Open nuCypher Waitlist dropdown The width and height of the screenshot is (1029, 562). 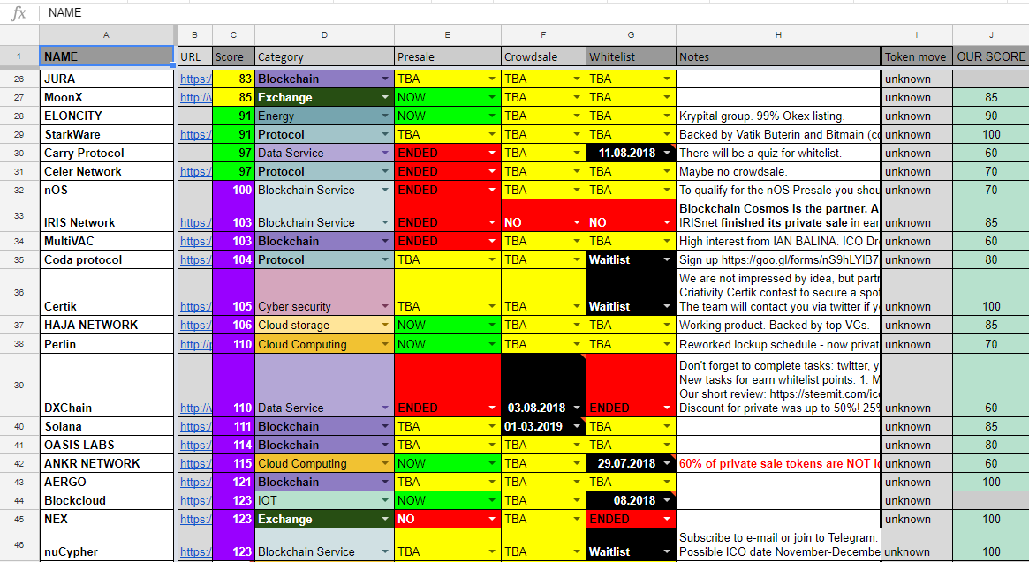click(x=667, y=551)
